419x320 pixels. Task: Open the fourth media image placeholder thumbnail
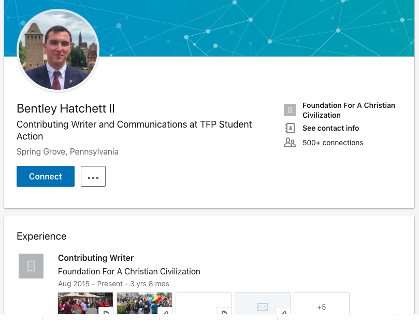(x=263, y=303)
